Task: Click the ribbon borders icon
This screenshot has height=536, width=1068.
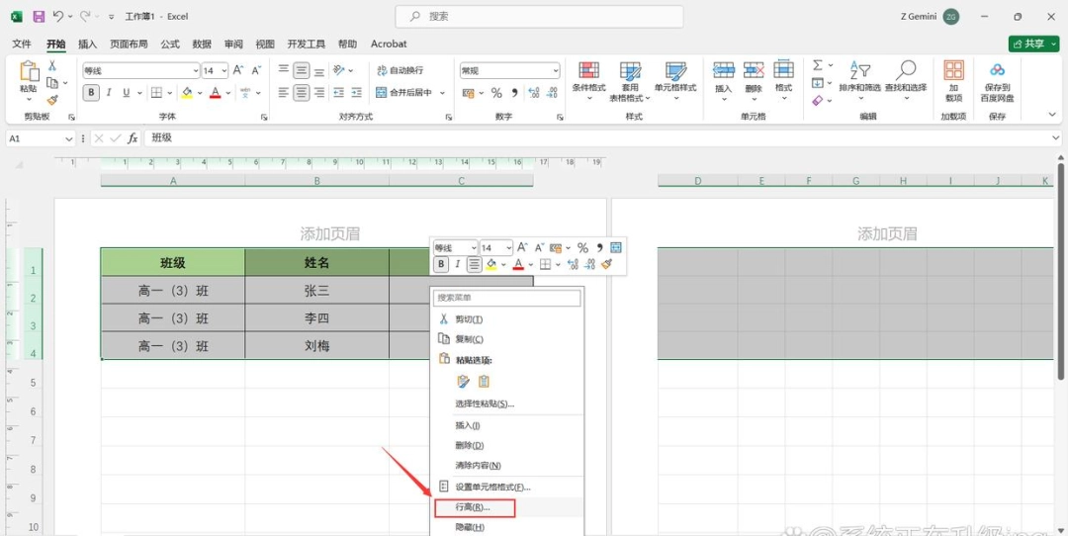Action: pyautogui.click(x=156, y=93)
